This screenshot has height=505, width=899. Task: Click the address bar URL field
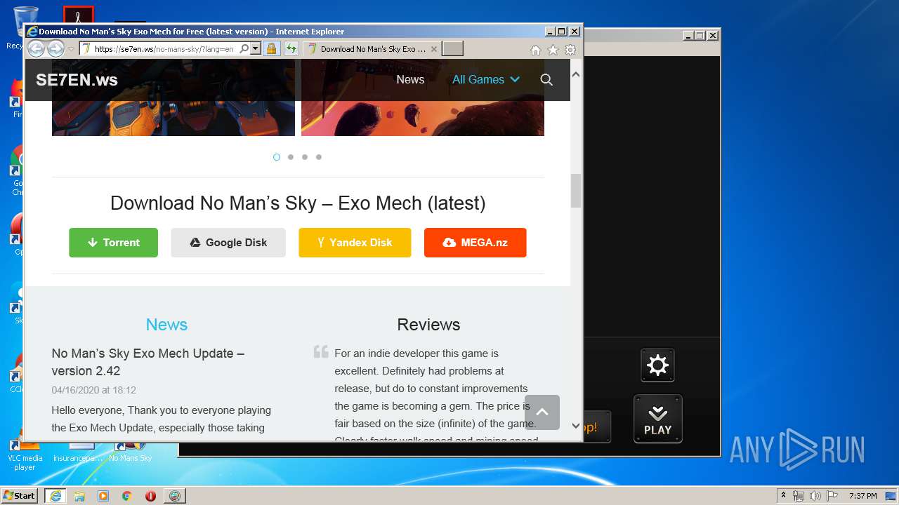pyautogui.click(x=165, y=49)
